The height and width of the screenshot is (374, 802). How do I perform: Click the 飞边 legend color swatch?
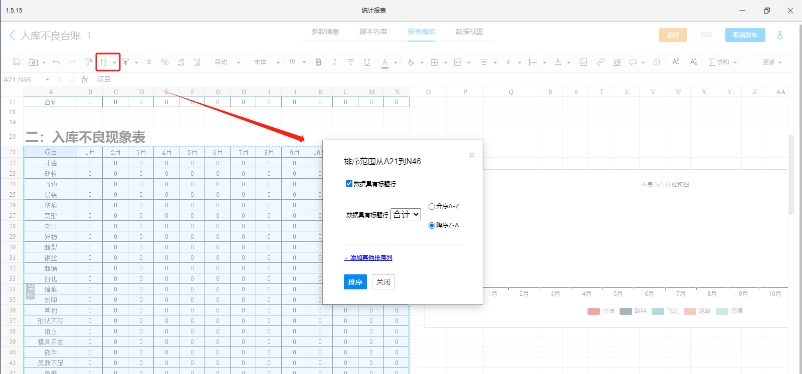(658, 311)
